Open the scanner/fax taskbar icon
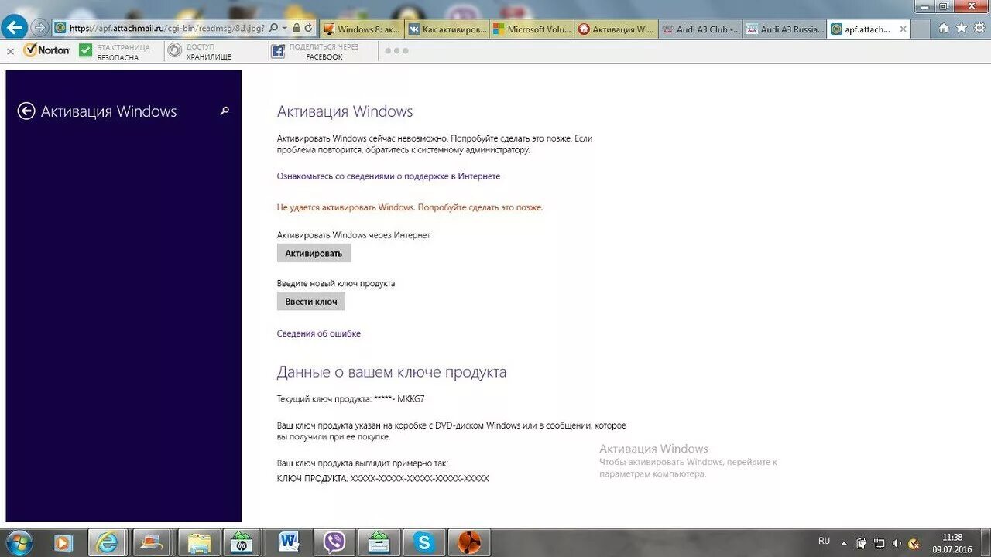This screenshot has height=557, width=991. [x=152, y=542]
